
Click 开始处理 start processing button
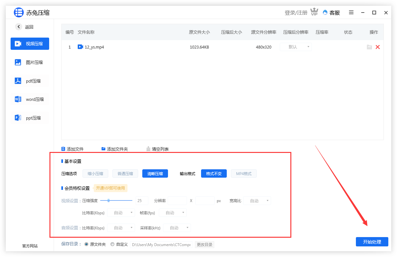(372, 242)
